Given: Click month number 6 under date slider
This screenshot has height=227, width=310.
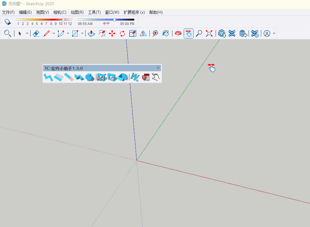Looking at the screenshot, I should click(41, 24).
